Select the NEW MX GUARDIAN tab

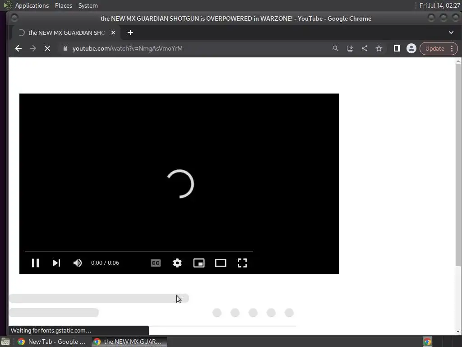coord(67,33)
